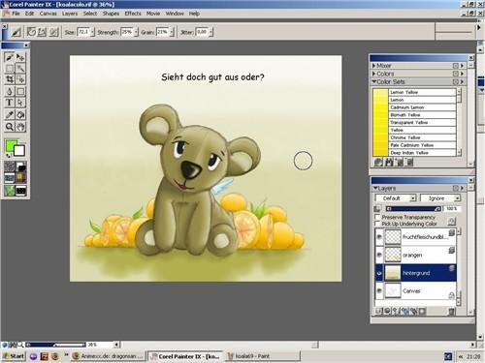
Task: Open the Nozzle selector in toolbox
Action: tap(21, 191)
